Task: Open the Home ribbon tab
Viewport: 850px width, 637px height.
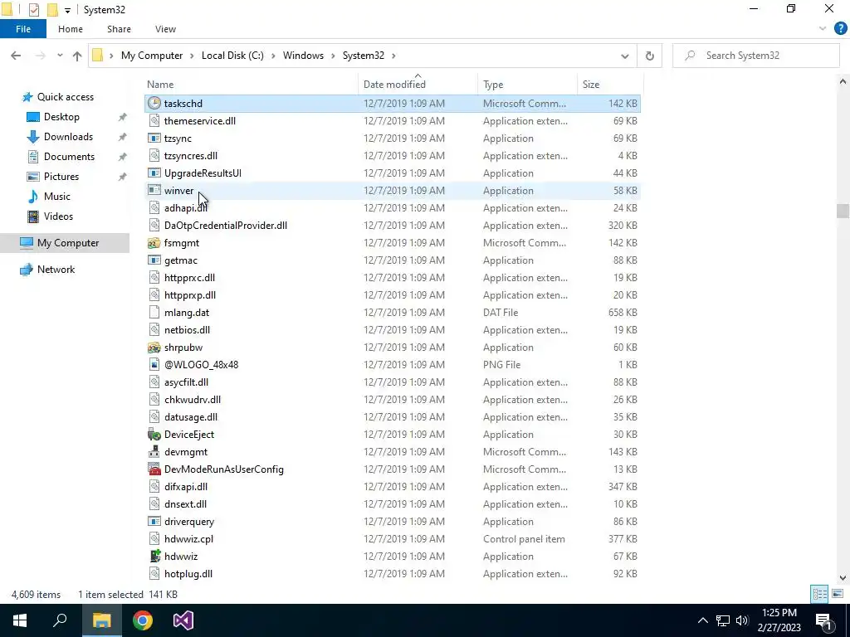Action: point(71,29)
